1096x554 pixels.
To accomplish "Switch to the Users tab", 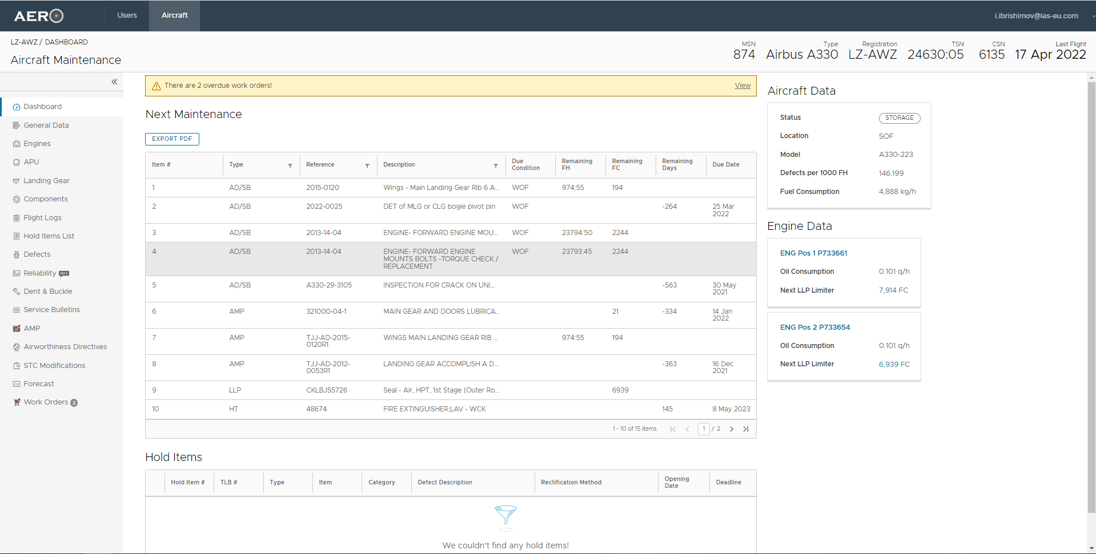I will click(x=127, y=15).
